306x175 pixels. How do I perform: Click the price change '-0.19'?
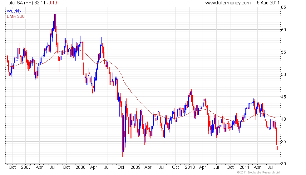[52, 3]
